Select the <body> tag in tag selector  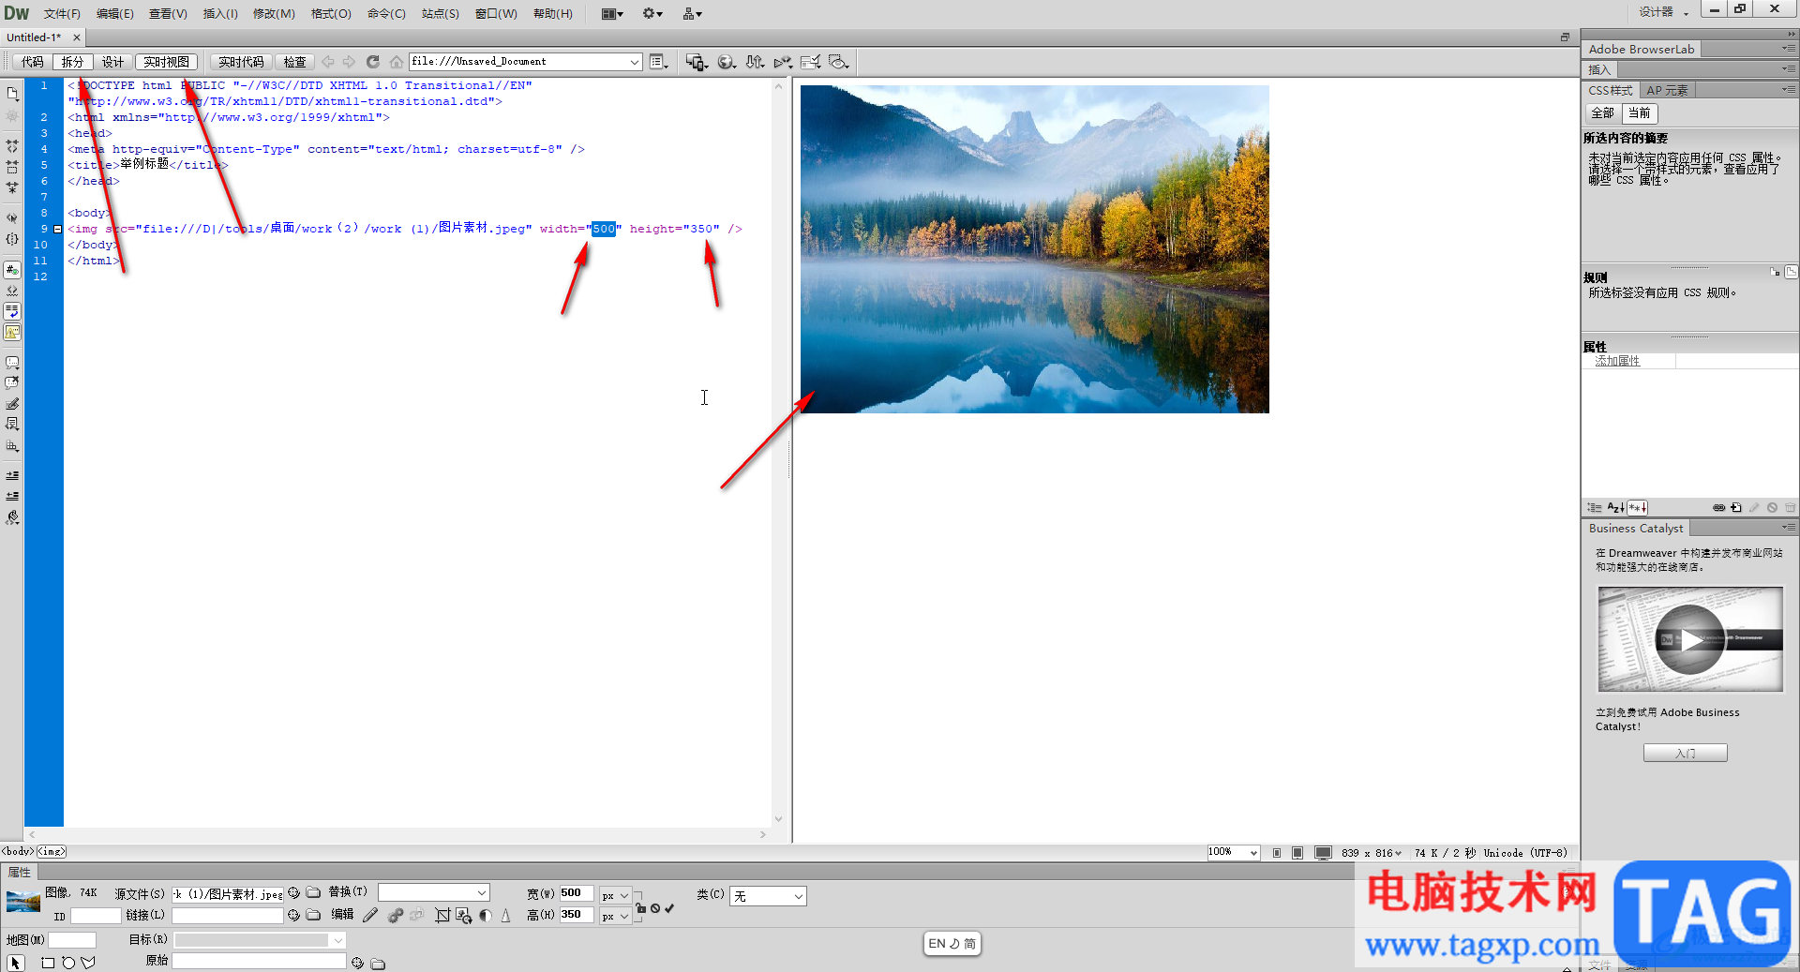click(18, 851)
